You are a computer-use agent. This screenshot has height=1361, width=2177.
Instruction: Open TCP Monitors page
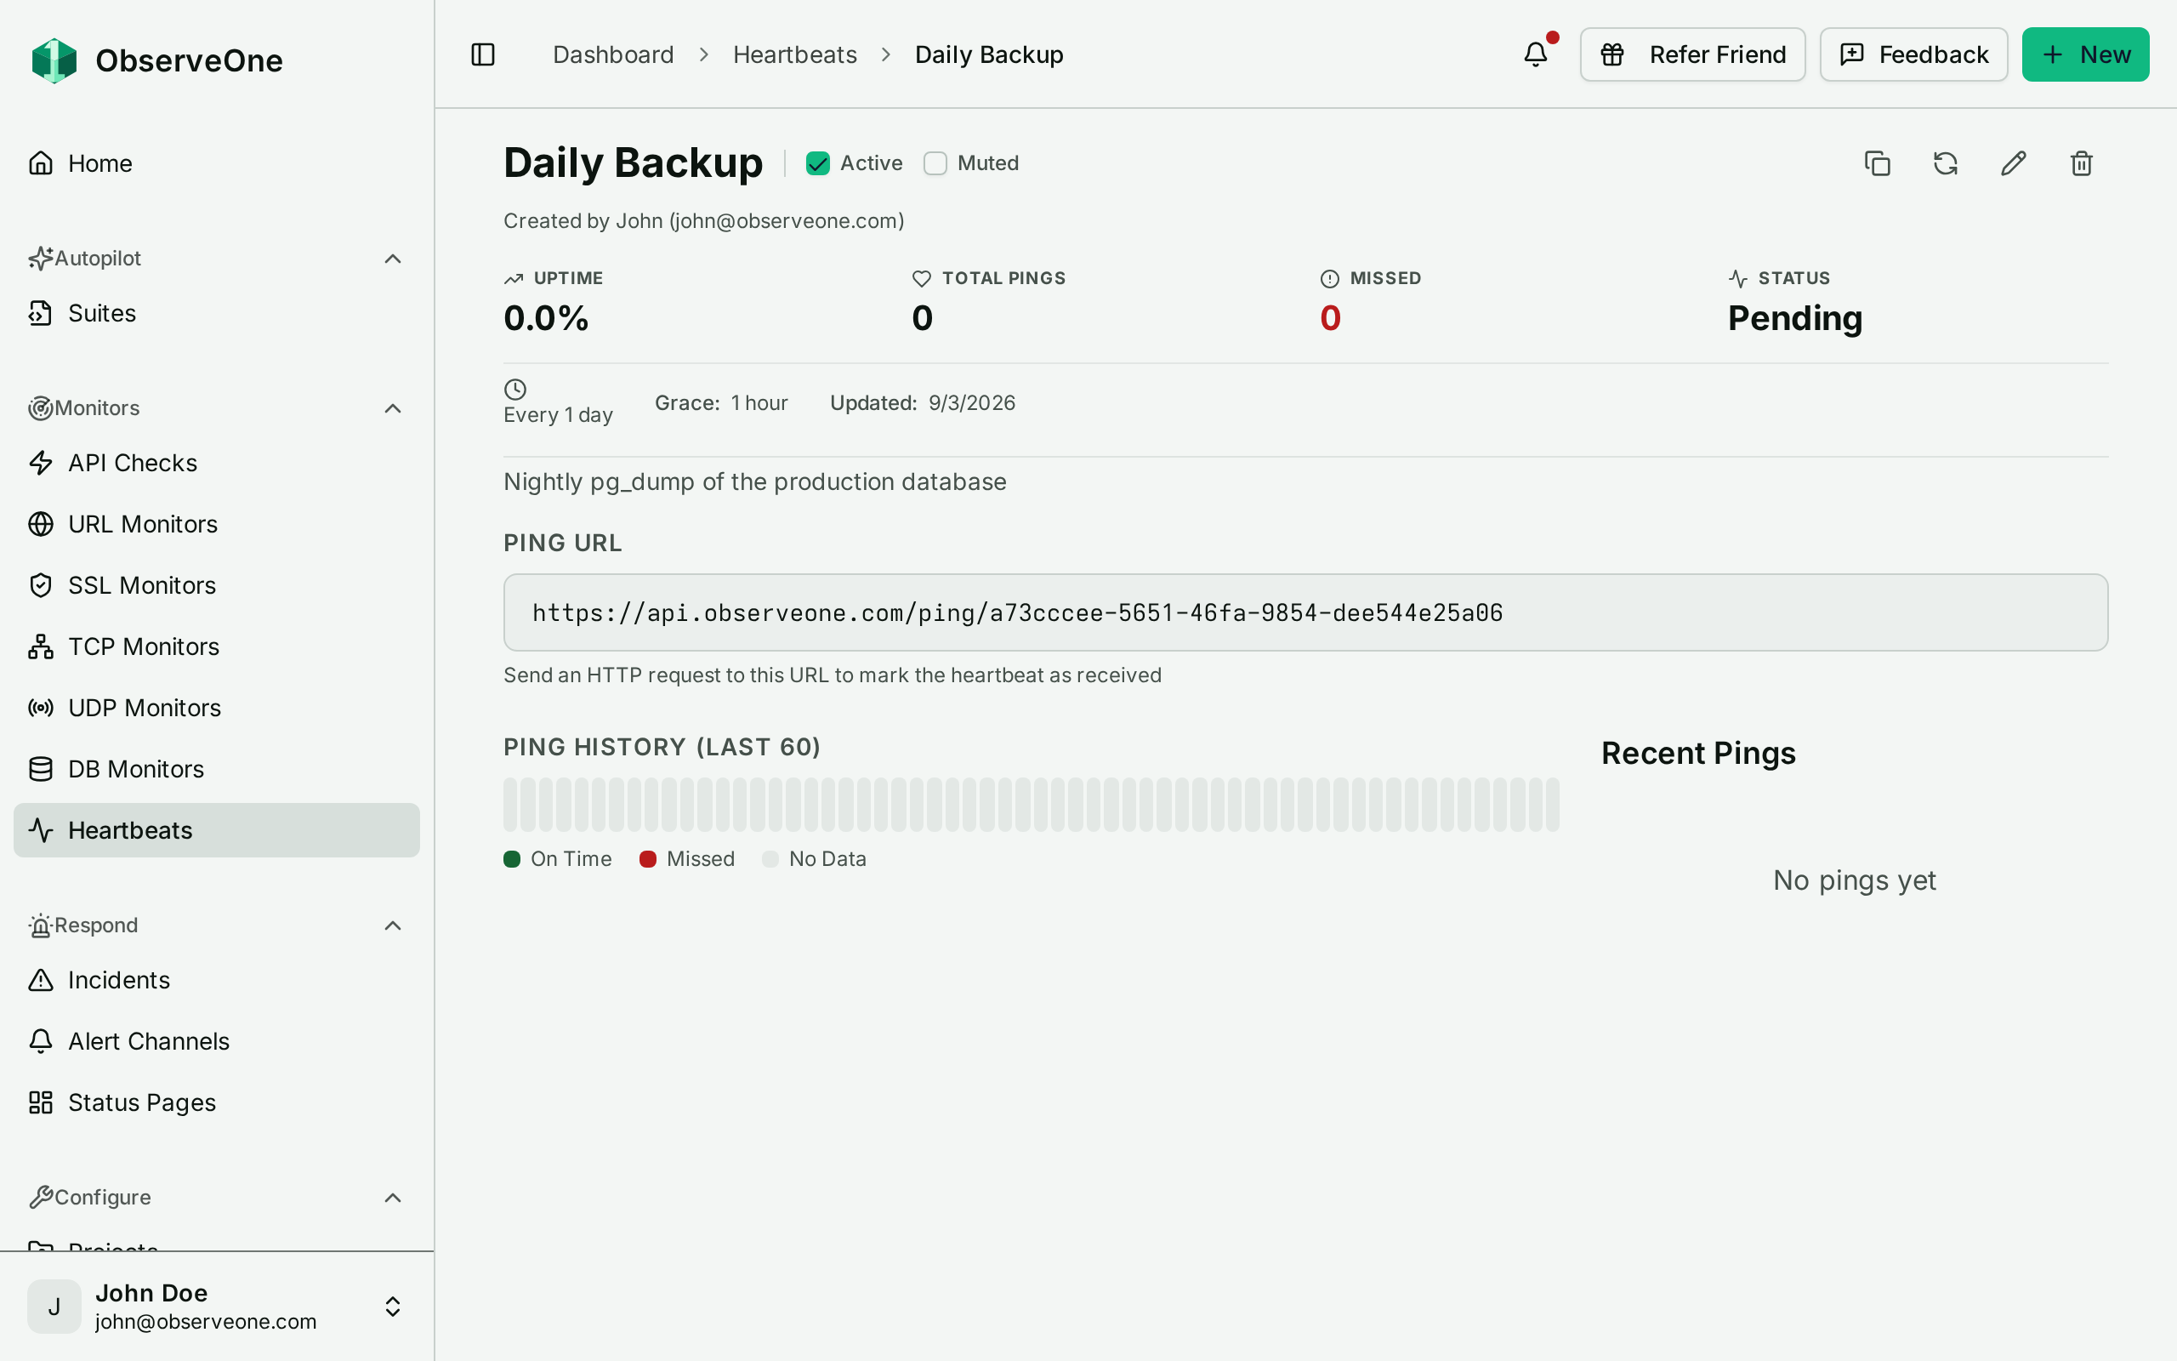click(217, 646)
